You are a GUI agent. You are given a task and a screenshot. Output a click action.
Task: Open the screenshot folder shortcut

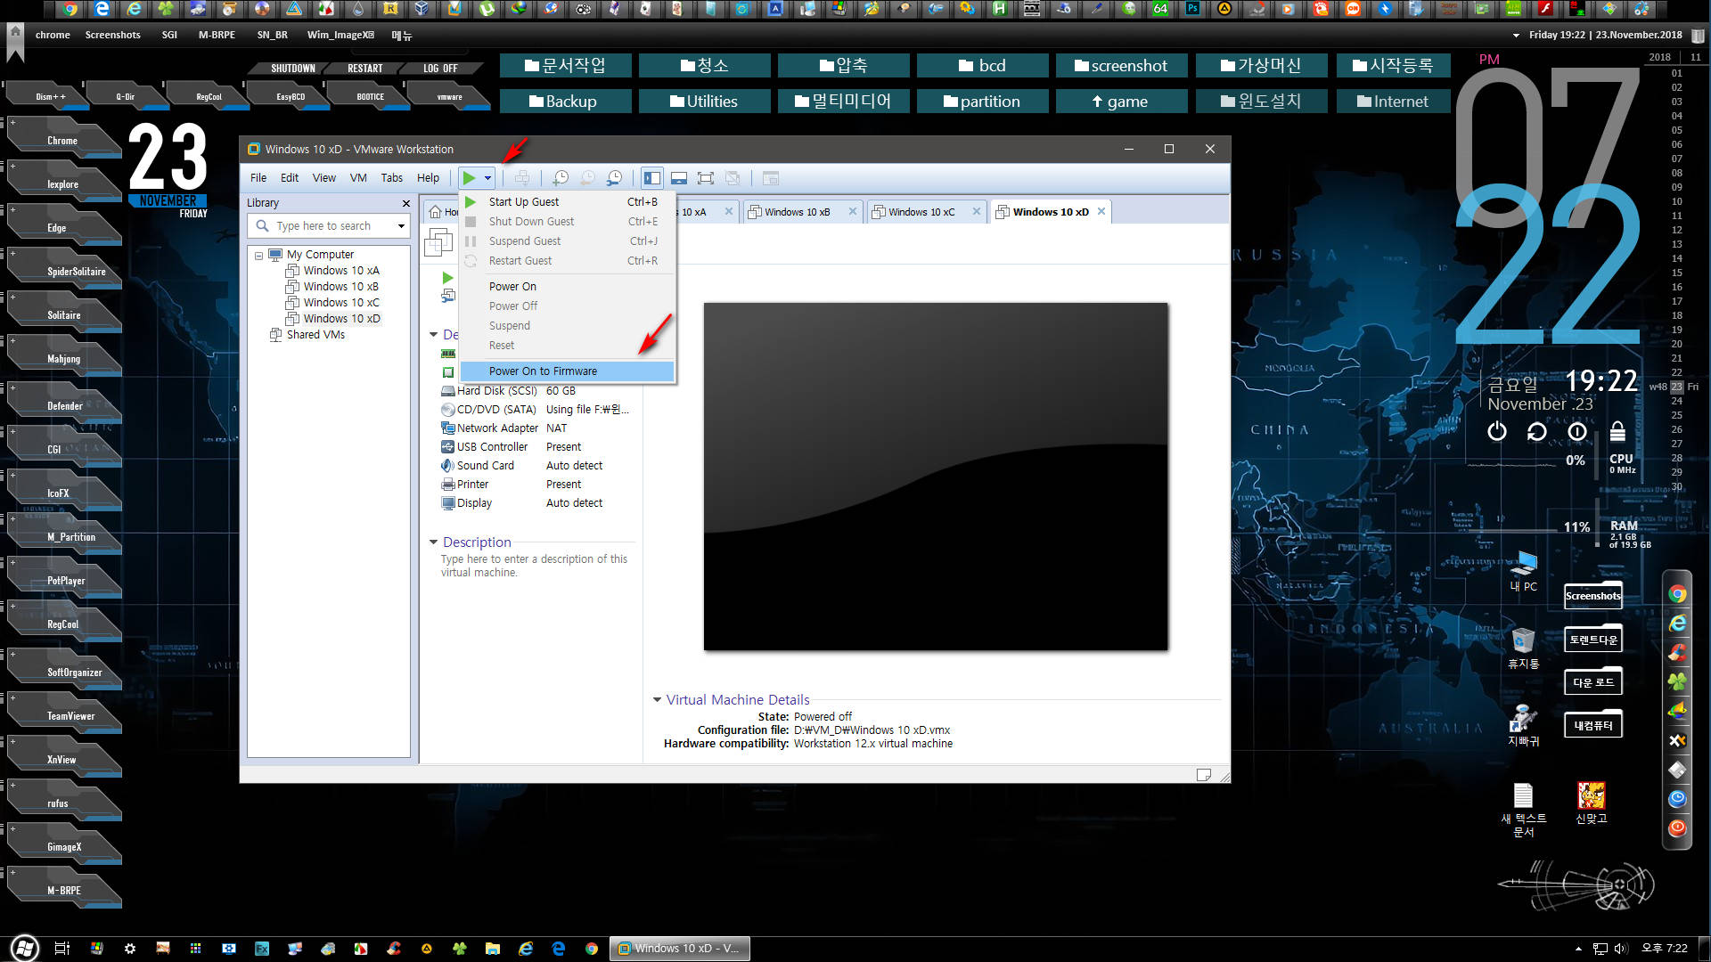(x=1121, y=66)
